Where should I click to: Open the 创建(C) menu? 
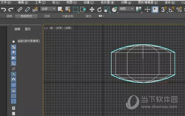click(89, 2)
